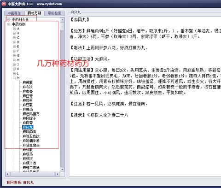Open the 高级检索 tab
221x188 pixels.
pyautogui.click(x=54, y=13)
